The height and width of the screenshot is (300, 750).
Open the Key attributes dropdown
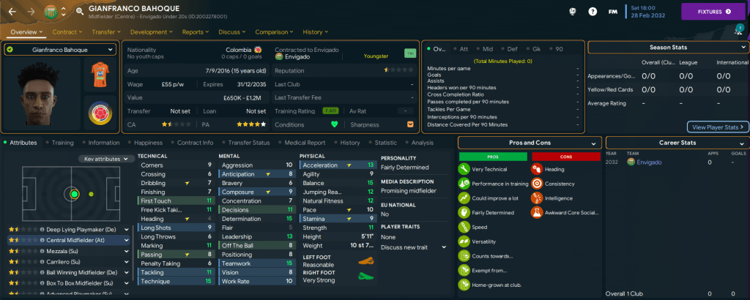106,158
